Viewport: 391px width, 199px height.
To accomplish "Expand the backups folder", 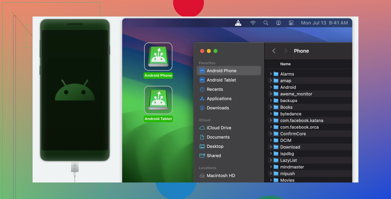I will (271, 100).
